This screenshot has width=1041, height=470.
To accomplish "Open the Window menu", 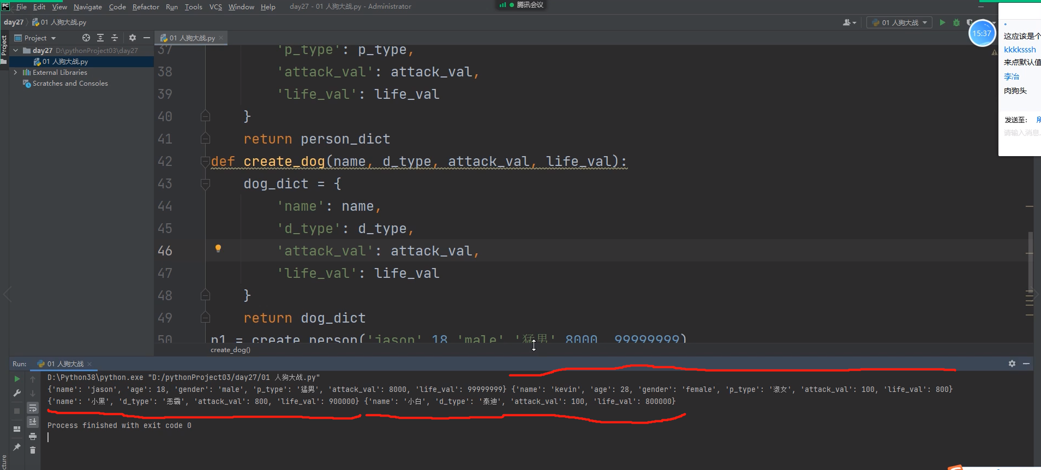I will [x=241, y=7].
